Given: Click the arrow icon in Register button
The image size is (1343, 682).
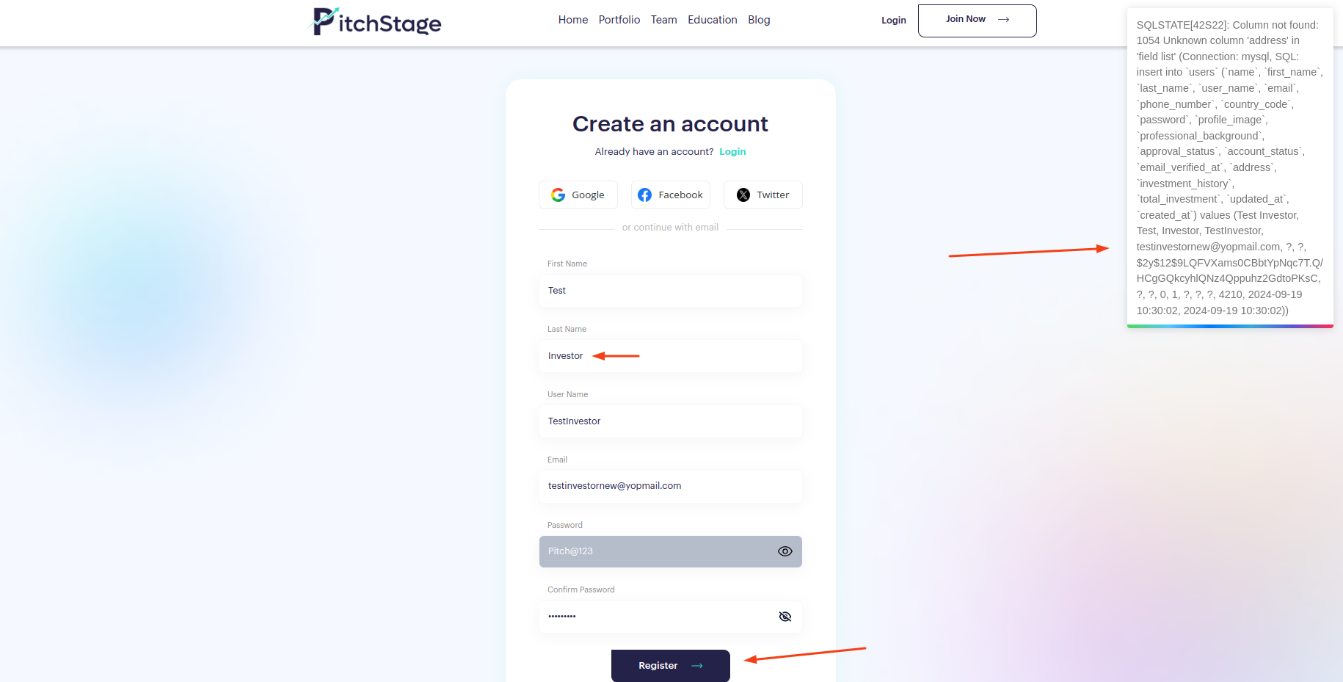Looking at the screenshot, I should click(x=697, y=666).
